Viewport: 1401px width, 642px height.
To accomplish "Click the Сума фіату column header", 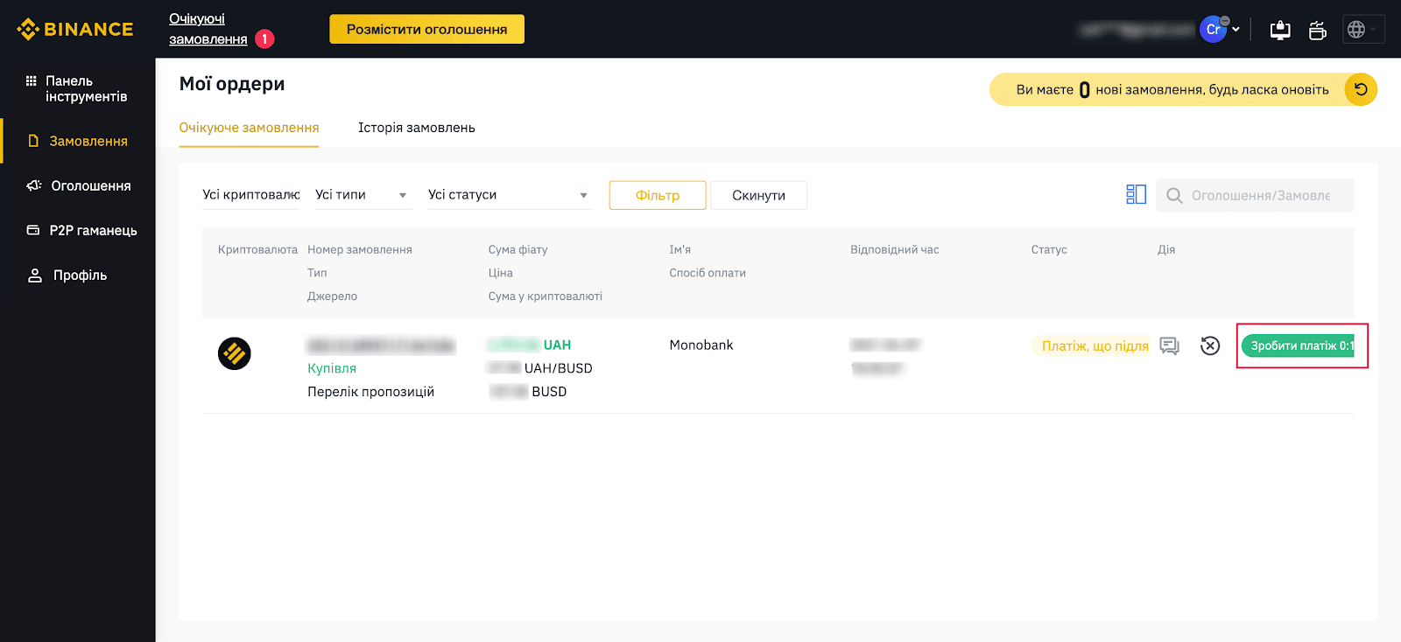I will point(517,249).
